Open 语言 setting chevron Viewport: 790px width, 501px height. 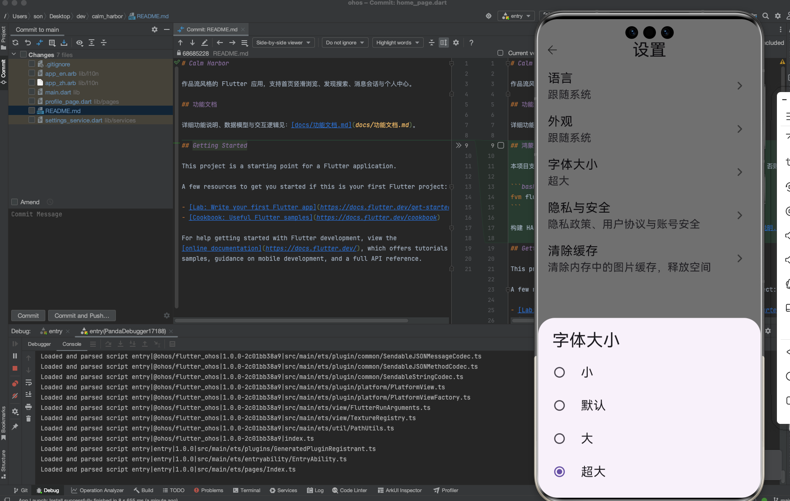(740, 86)
